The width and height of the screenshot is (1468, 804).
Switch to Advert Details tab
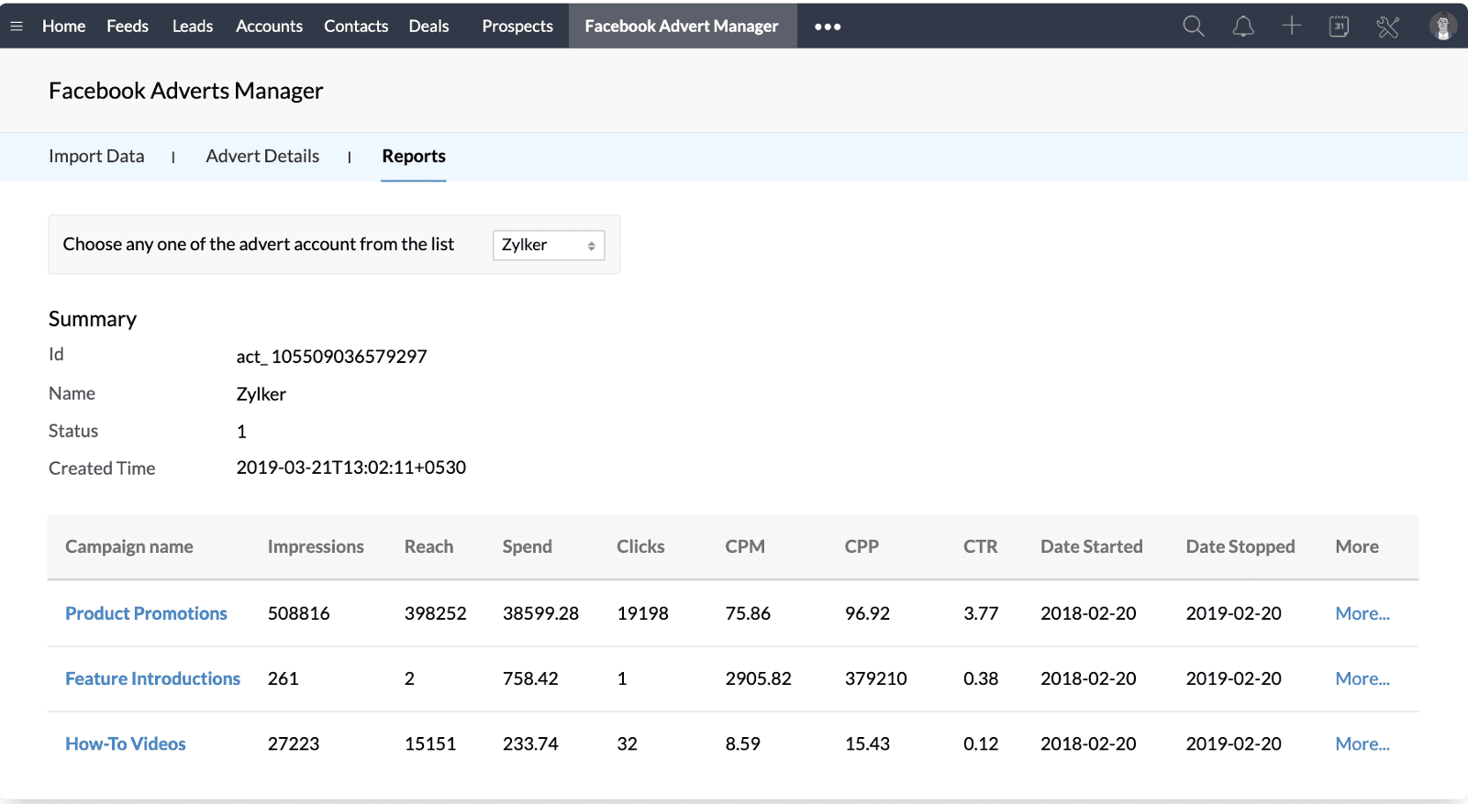(262, 156)
